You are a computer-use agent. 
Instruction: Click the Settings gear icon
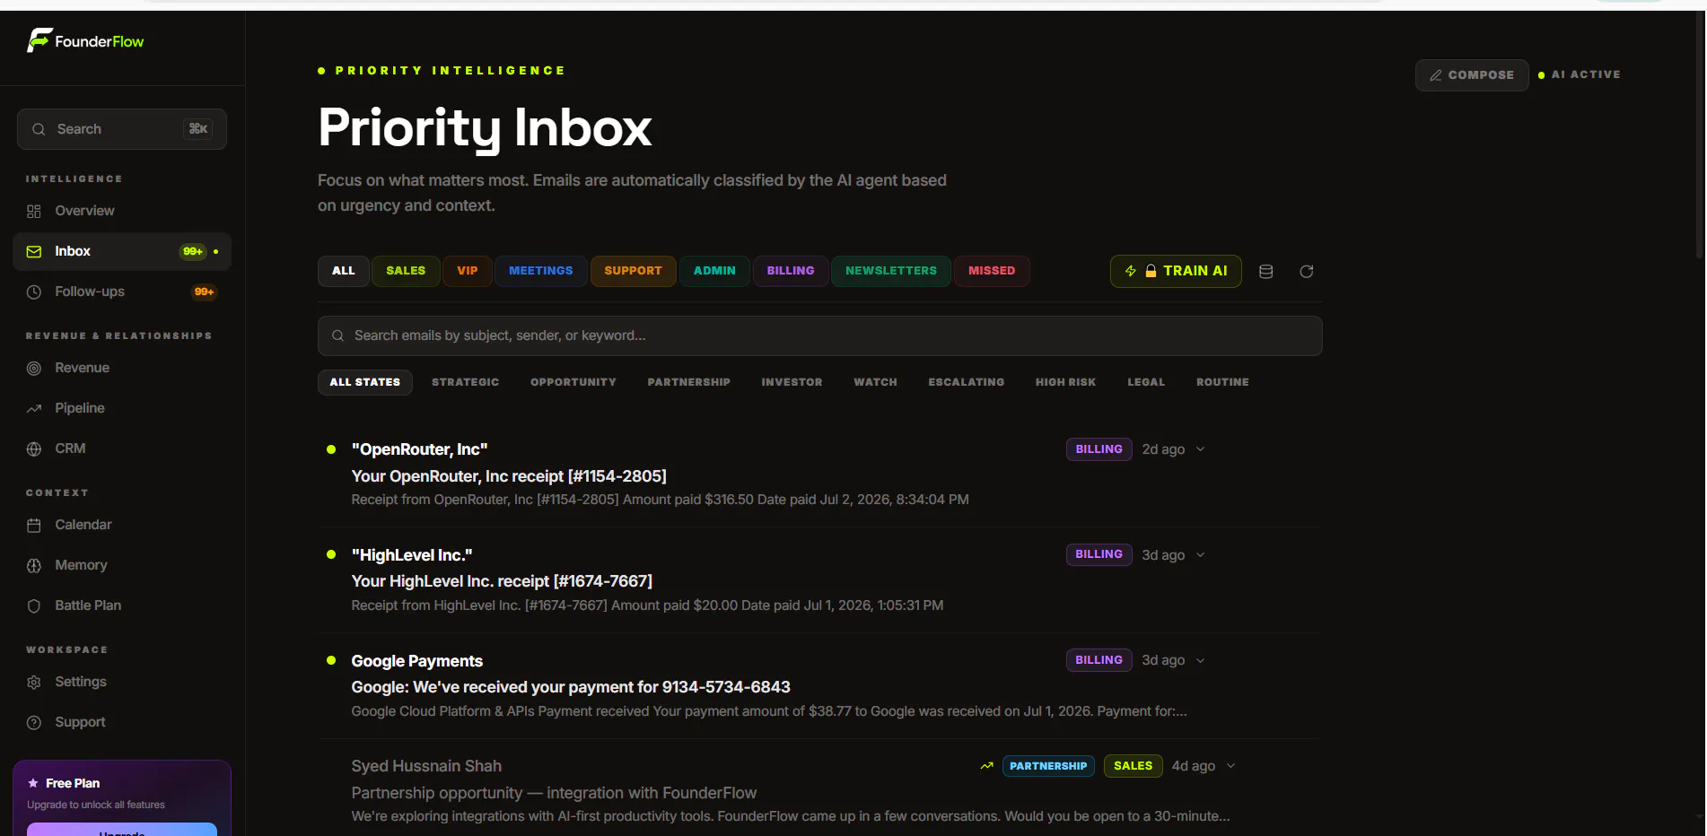[34, 682]
